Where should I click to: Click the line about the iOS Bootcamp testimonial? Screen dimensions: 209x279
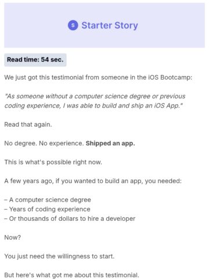point(98,77)
